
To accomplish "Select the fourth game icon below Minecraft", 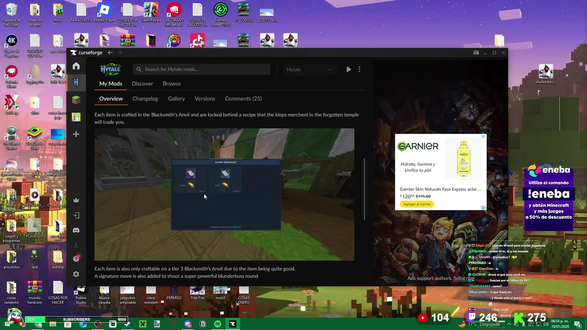I will click(x=76, y=117).
